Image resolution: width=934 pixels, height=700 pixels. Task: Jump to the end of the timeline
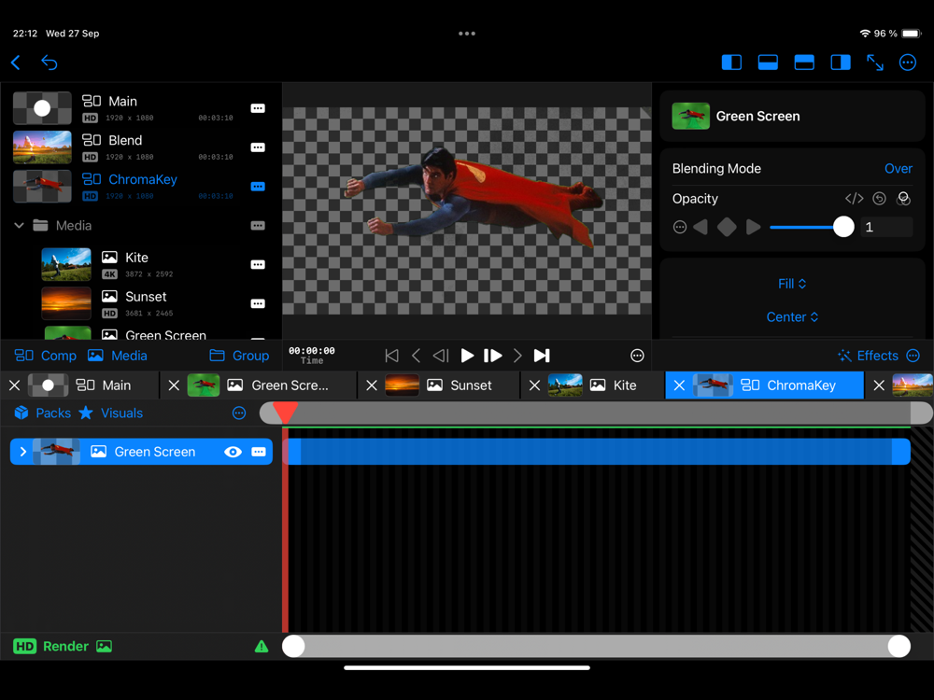[542, 356]
